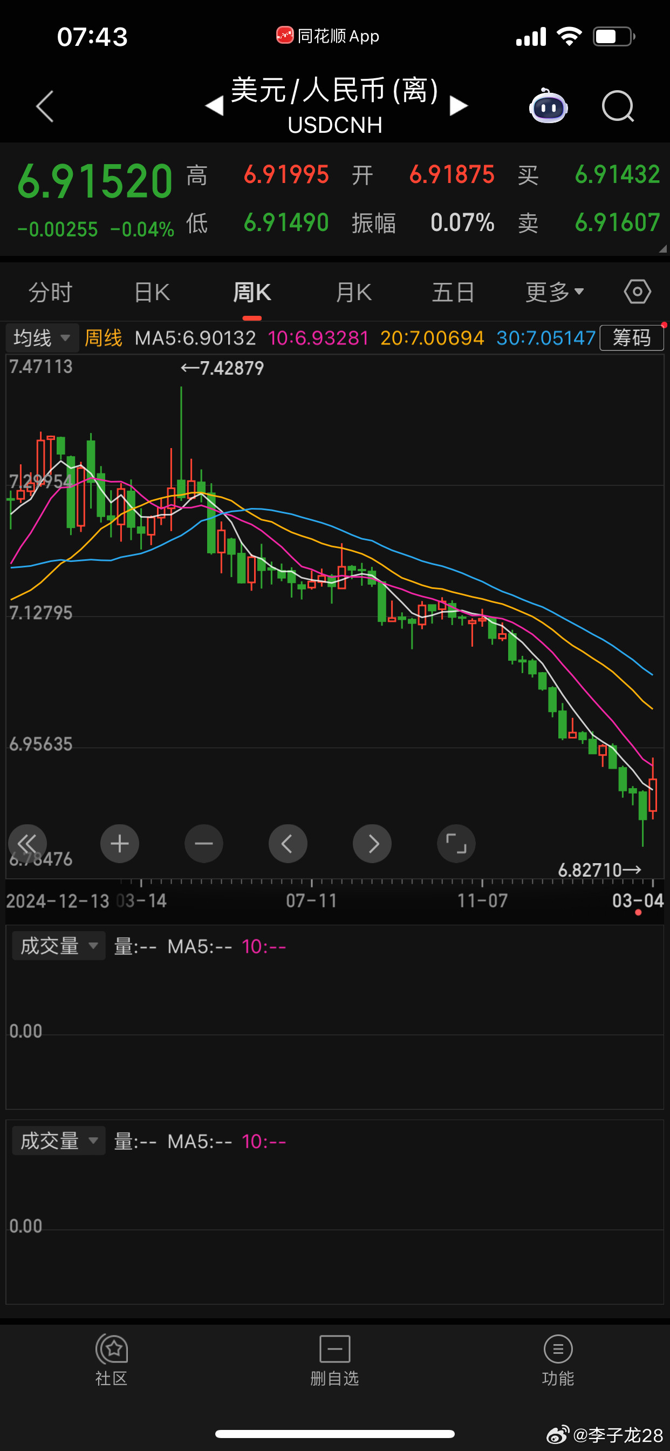Tap the high value 6.91995
Image resolution: width=670 pixels, height=1451 pixels.
point(286,174)
